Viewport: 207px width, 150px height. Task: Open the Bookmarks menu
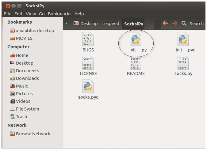pyautogui.click(x=59, y=14)
